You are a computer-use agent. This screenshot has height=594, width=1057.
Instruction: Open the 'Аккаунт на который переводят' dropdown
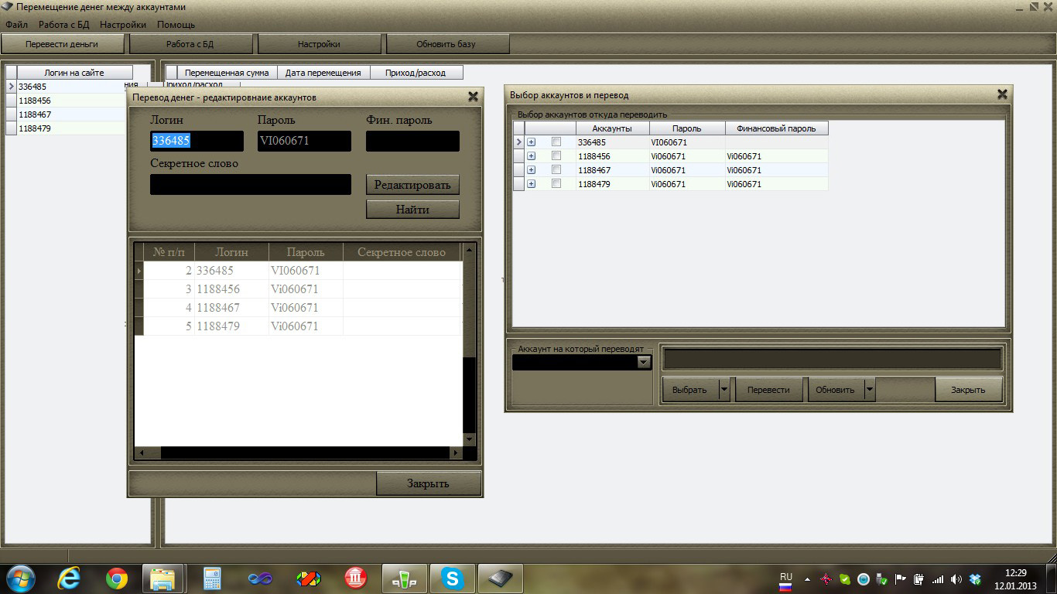point(643,362)
